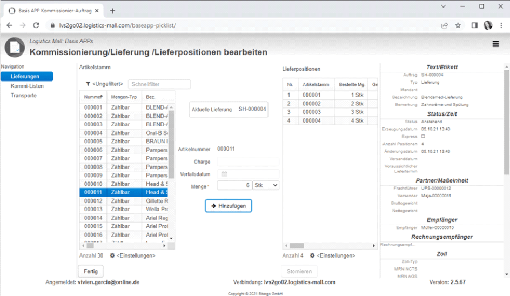Open the browser profile avatar
Viewport: 510px width, 296px height.
coord(488,25)
